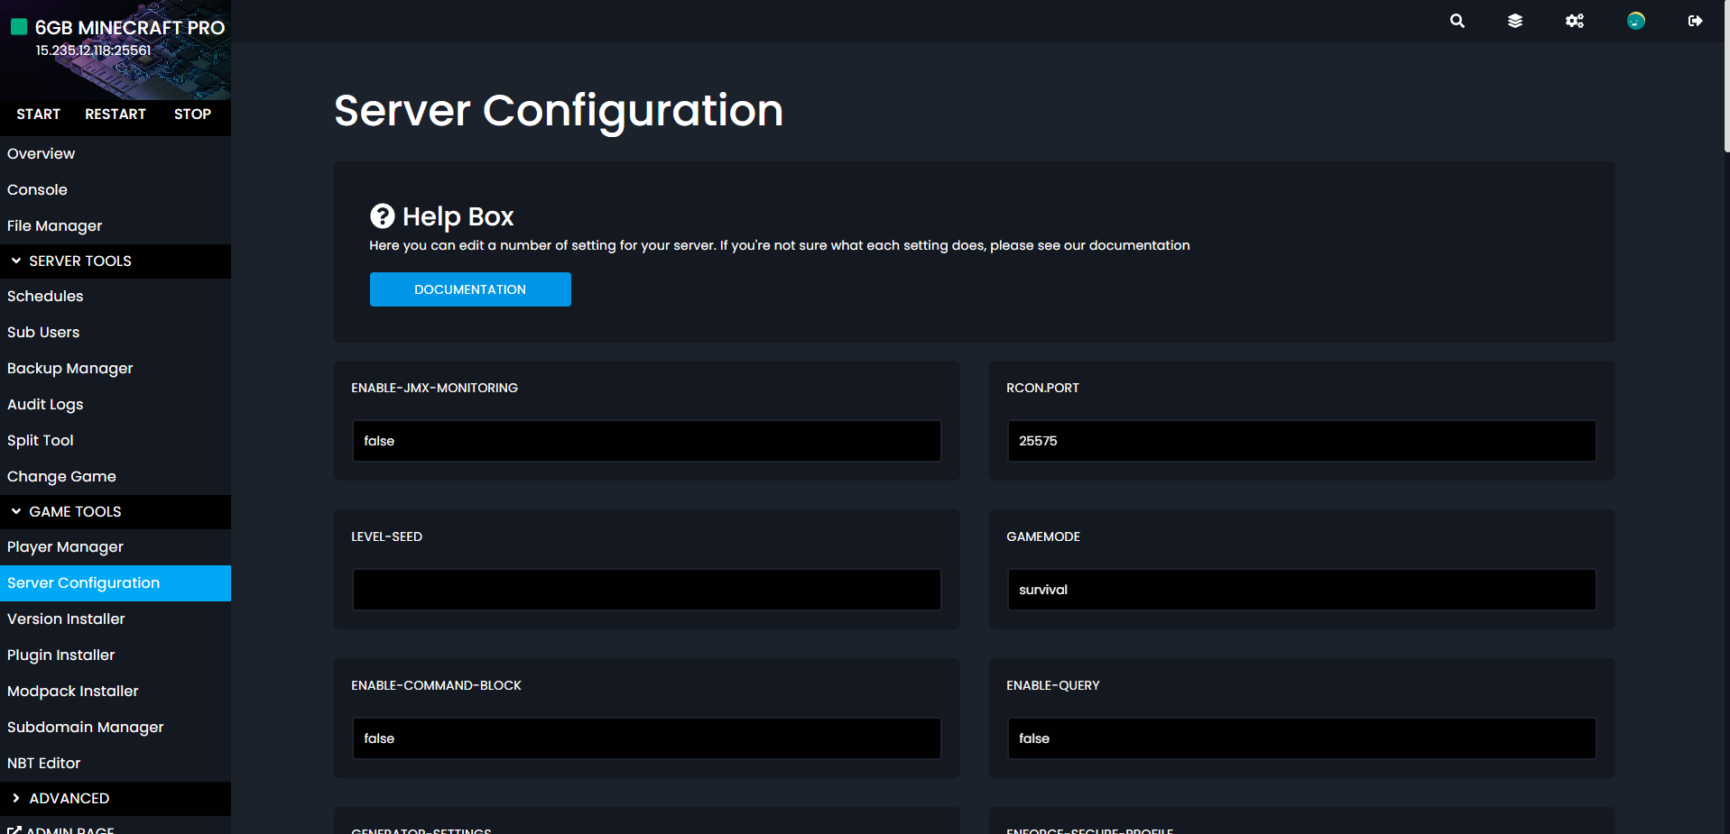Open NBT Editor

click(116, 763)
